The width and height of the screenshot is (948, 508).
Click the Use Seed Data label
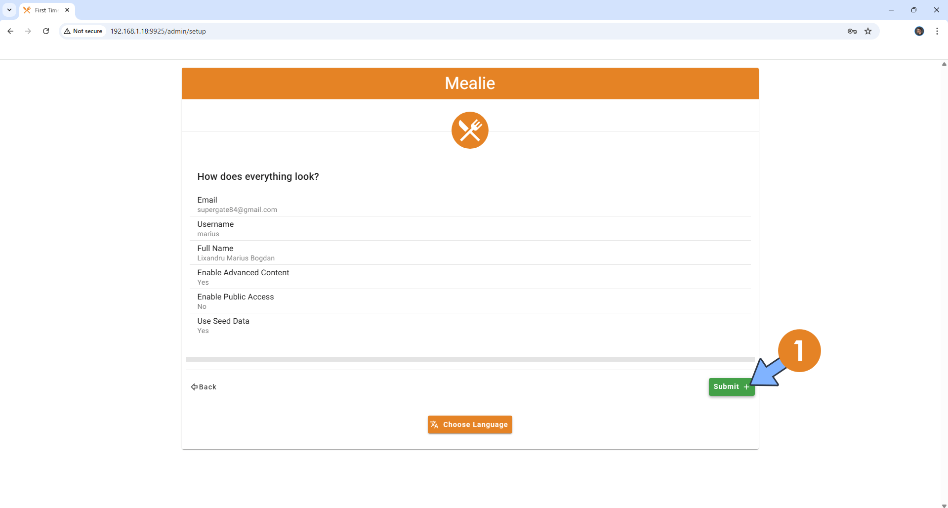(x=223, y=321)
